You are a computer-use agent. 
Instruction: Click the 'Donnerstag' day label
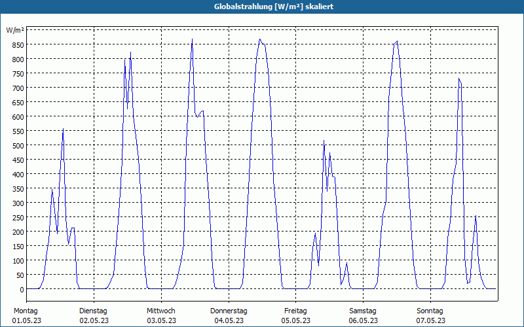pos(229,311)
